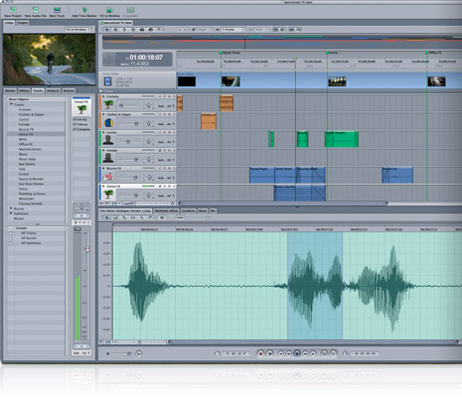Toggle the All Submixes group checkbox

tap(11, 243)
